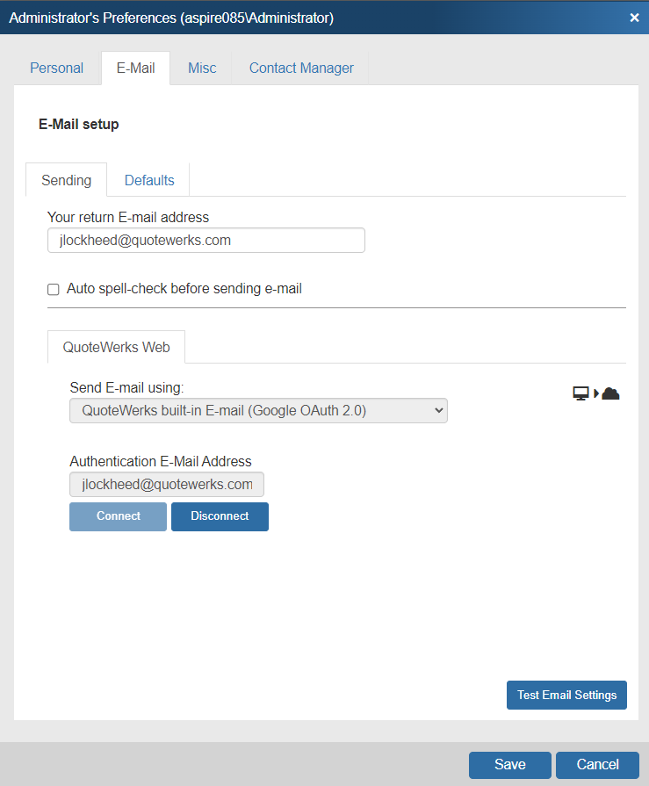
Task: Open the Send E-mail using dropdown
Action: [x=258, y=410]
